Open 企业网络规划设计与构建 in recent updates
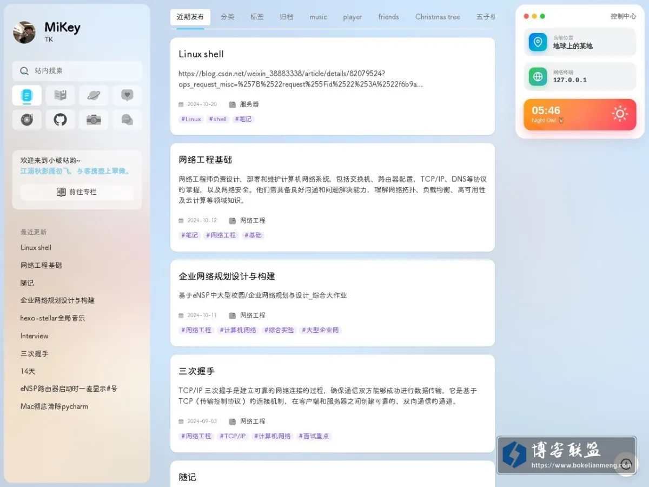The width and height of the screenshot is (649, 487). click(x=57, y=300)
